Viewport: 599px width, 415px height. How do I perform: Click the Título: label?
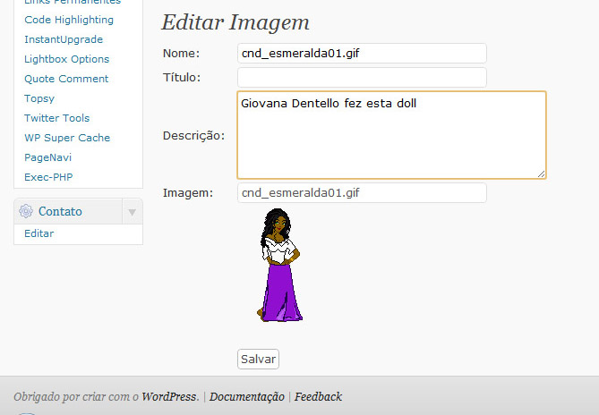pyautogui.click(x=182, y=78)
